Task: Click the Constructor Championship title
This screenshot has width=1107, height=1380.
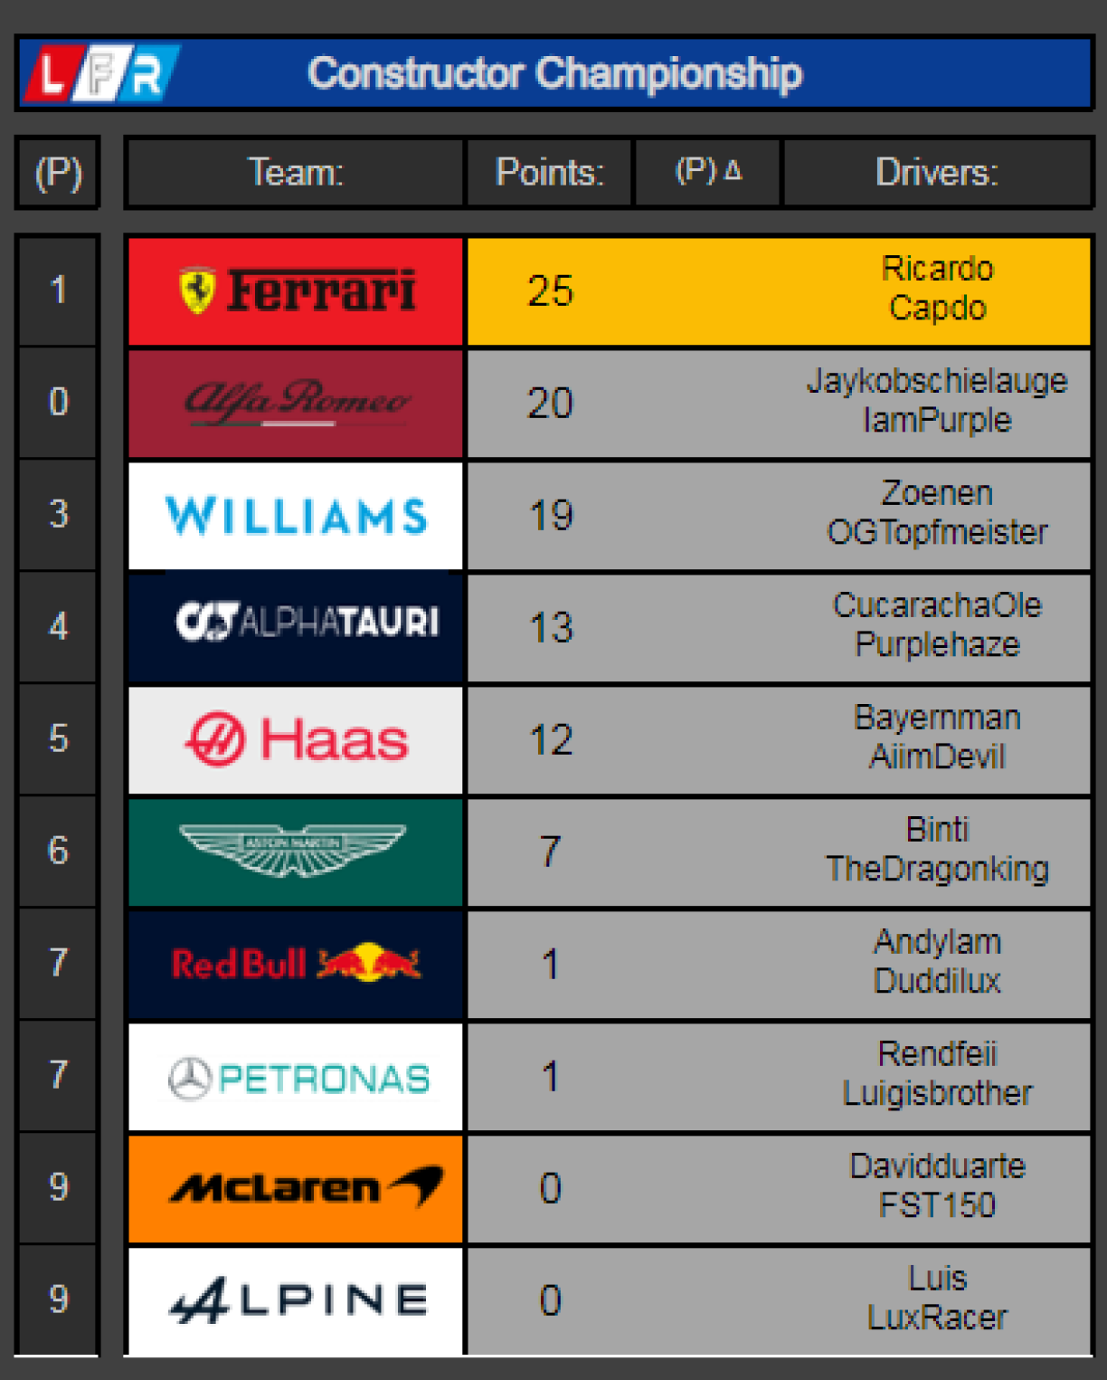Action: click(554, 73)
